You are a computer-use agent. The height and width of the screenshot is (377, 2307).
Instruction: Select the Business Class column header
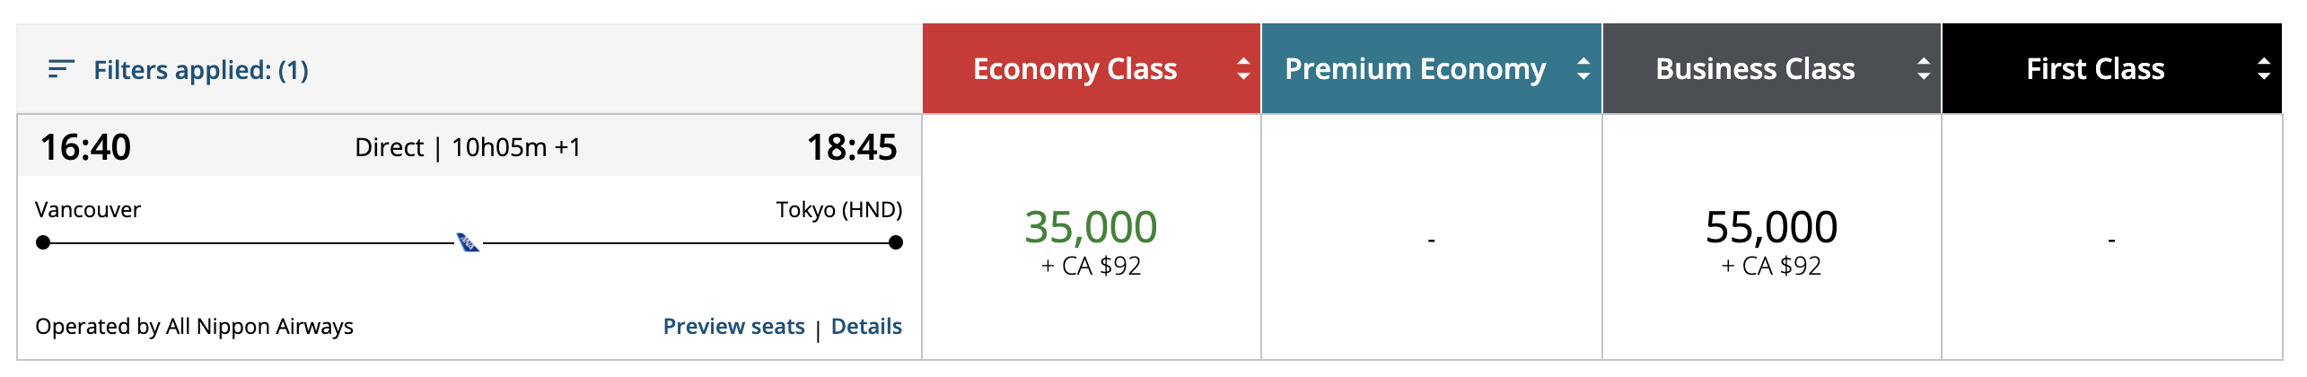pos(1754,69)
